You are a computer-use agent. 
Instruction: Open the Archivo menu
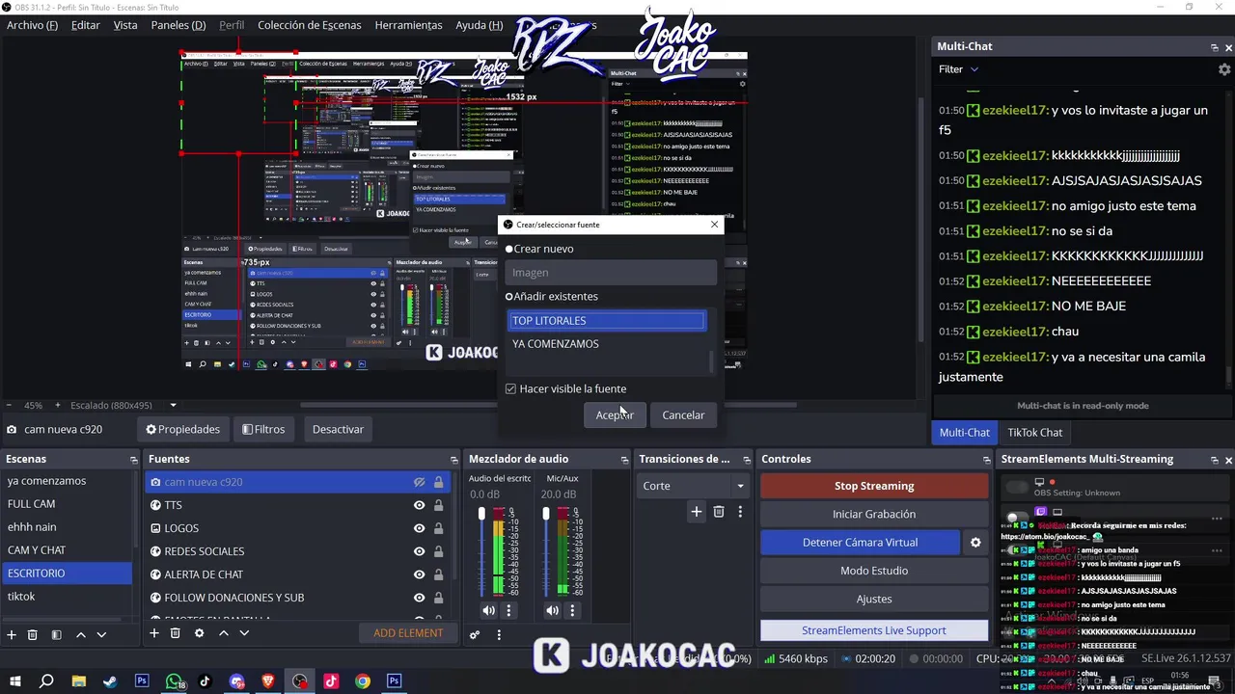pyautogui.click(x=32, y=25)
